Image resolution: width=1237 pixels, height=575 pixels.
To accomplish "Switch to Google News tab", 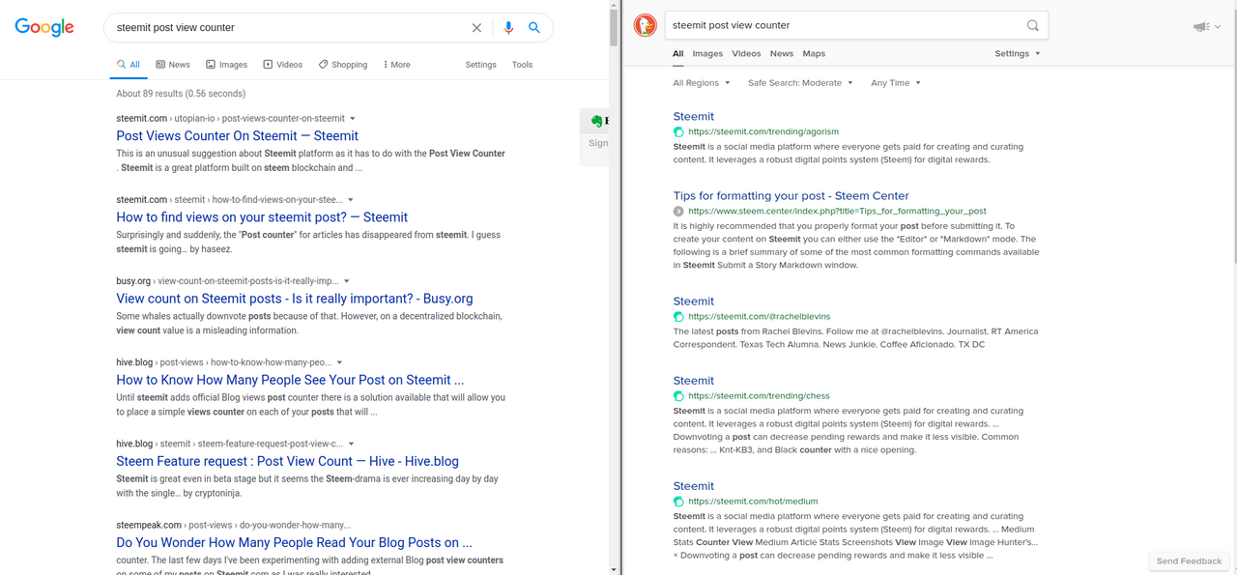I will [x=173, y=65].
